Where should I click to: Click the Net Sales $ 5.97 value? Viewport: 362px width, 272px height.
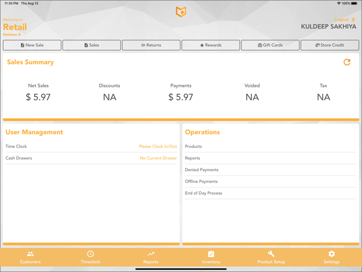coord(38,97)
